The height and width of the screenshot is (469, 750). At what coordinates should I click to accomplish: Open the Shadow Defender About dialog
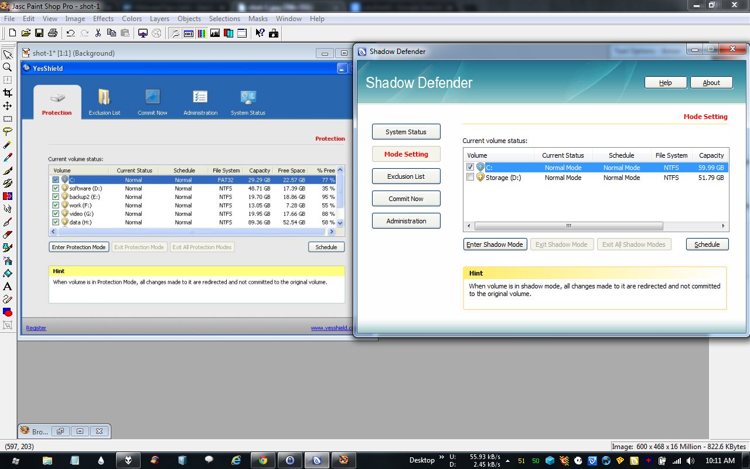click(711, 83)
